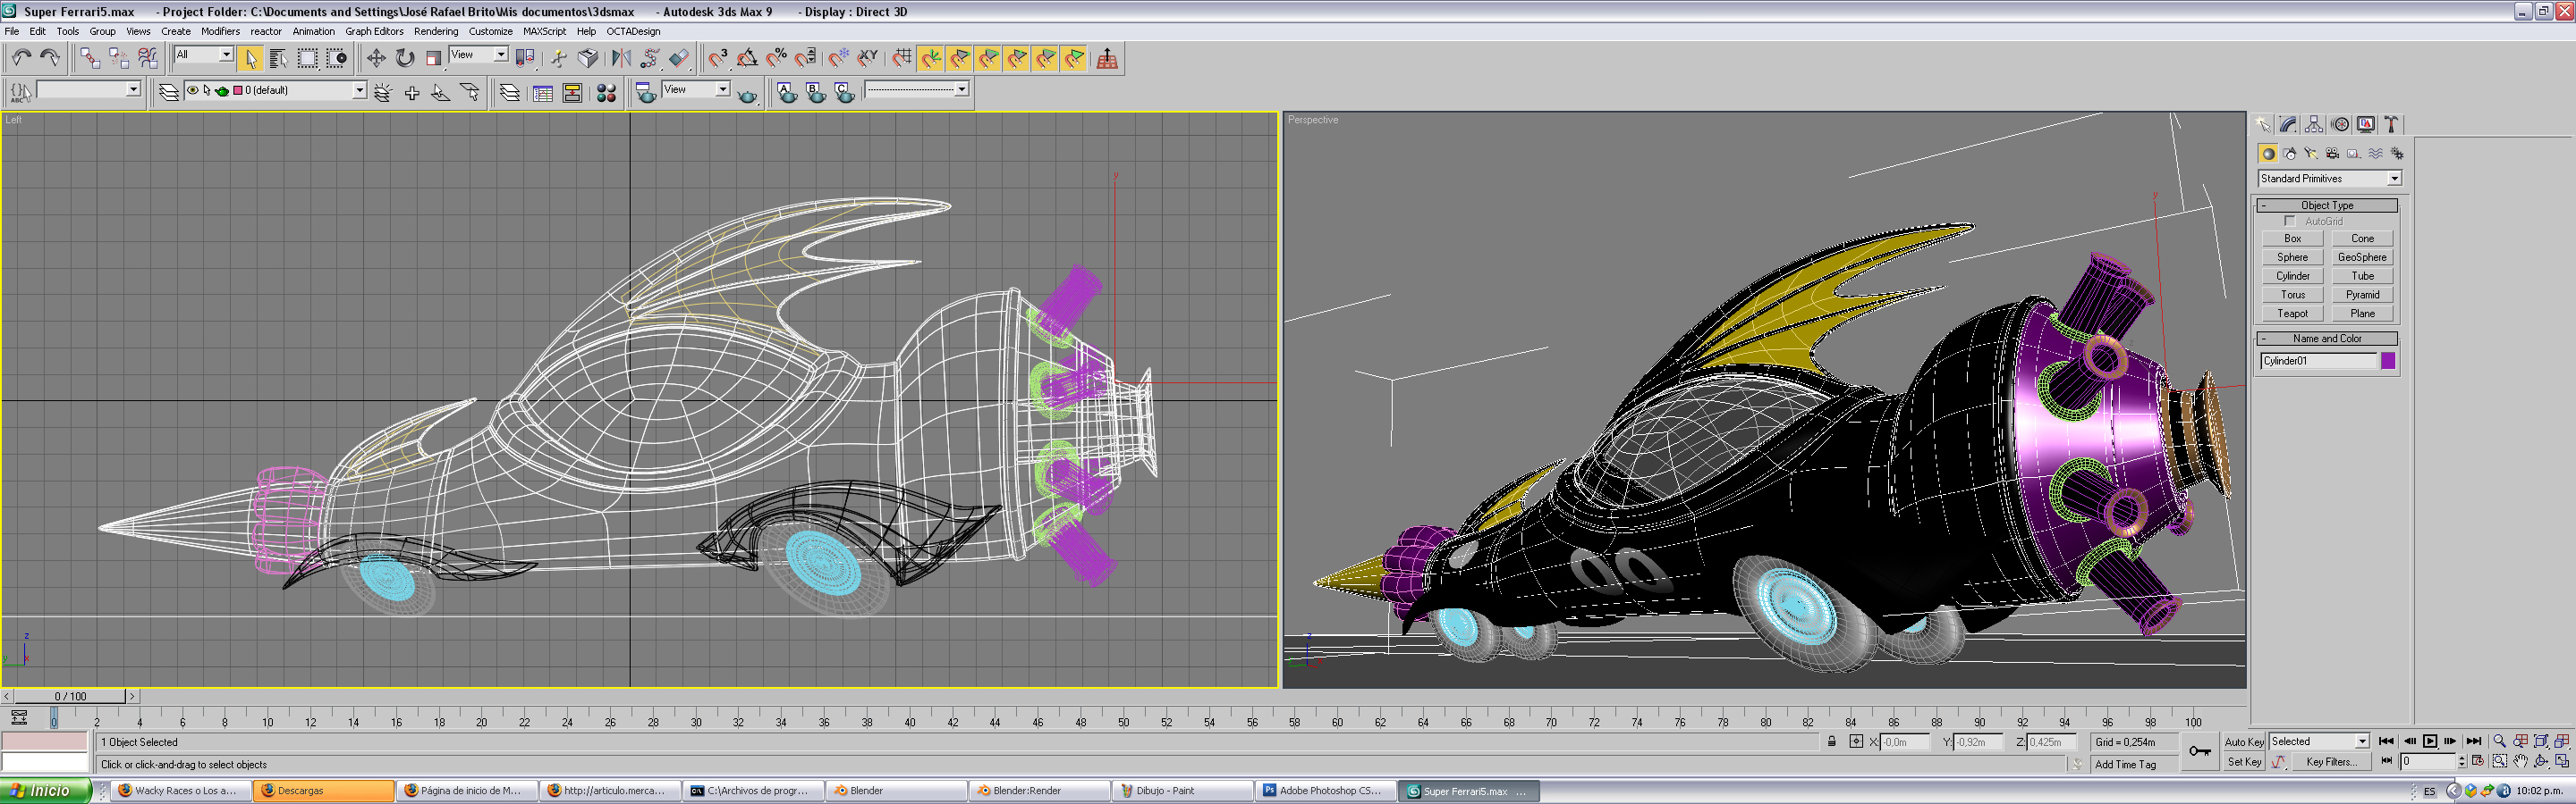Open the OCTADesign menu
The width and height of the screenshot is (2576, 804).
(633, 31)
